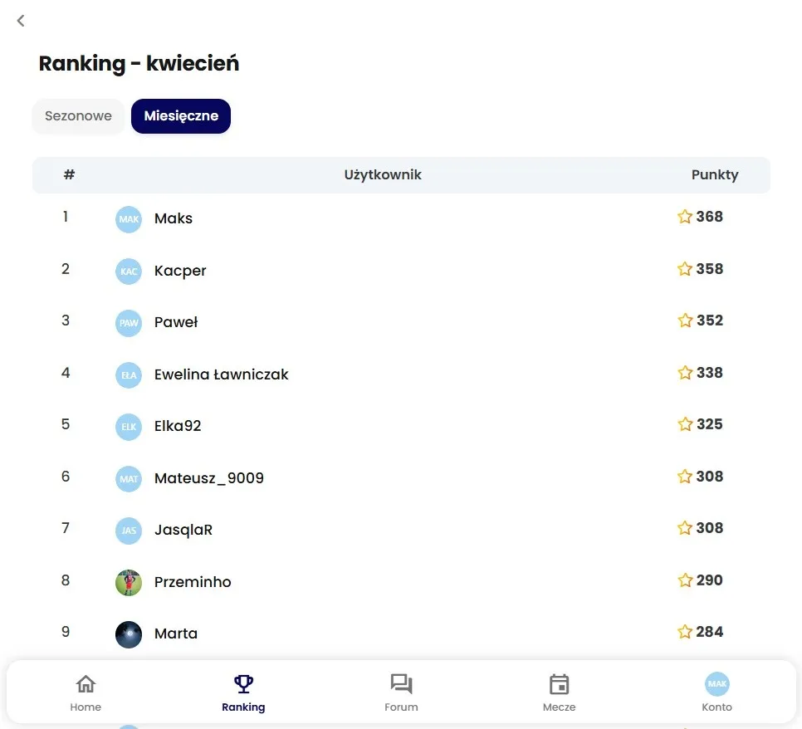Click on the username Mateusz_9009
The image size is (802, 729).
208,478
